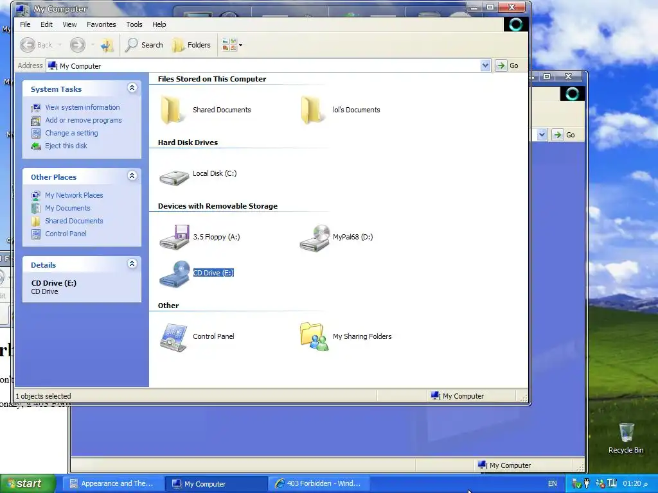
Task: Click Devices with Removable Storage header
Action: click(217, 206)
